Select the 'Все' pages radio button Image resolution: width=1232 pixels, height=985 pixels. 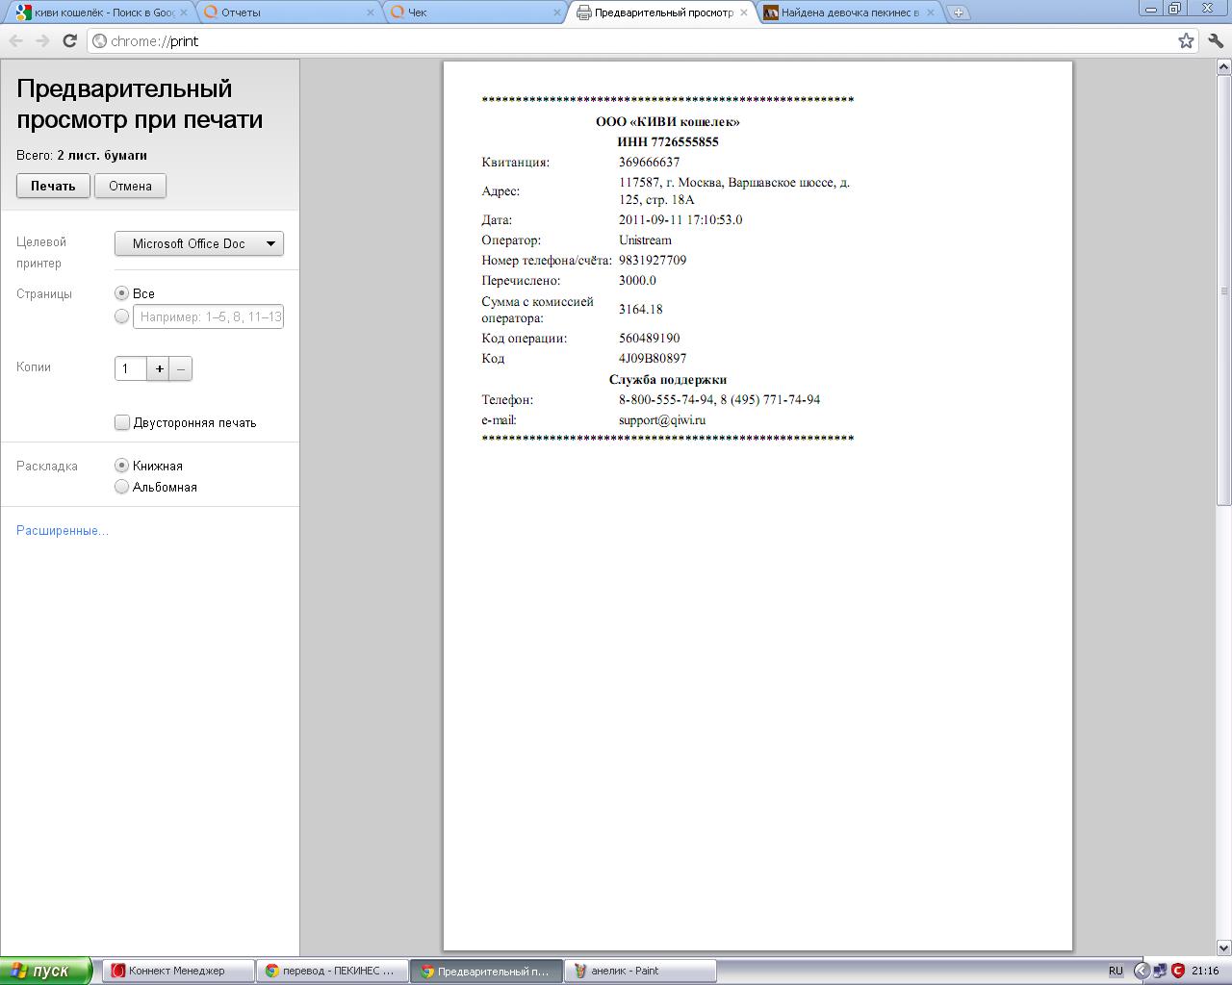pos(121,292)
